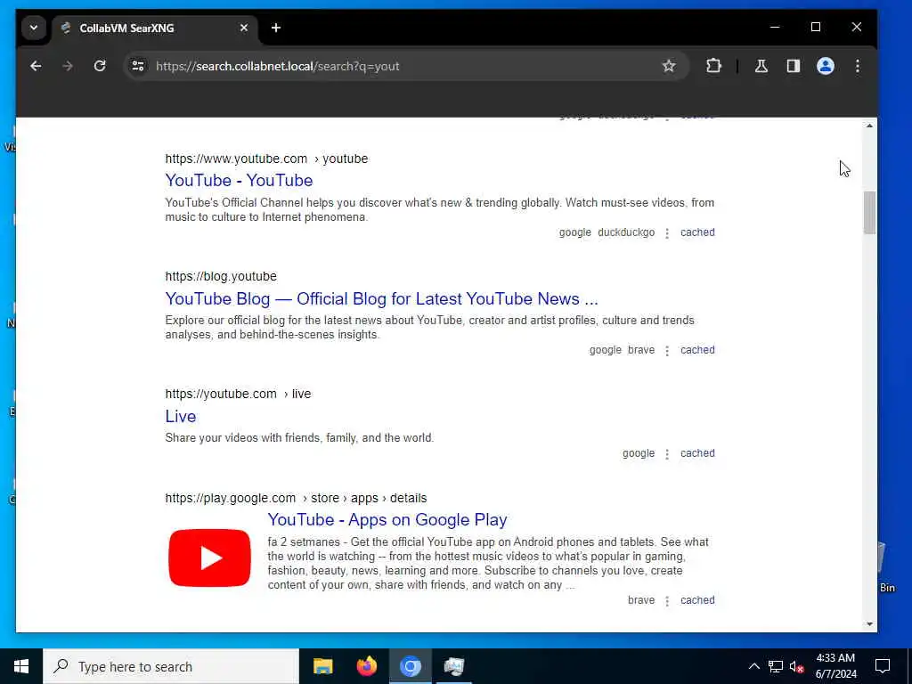The height and width of the screenshot is (684, 912).
Task: Open the YouTube Blog result link
Action: tap(381, 298)
